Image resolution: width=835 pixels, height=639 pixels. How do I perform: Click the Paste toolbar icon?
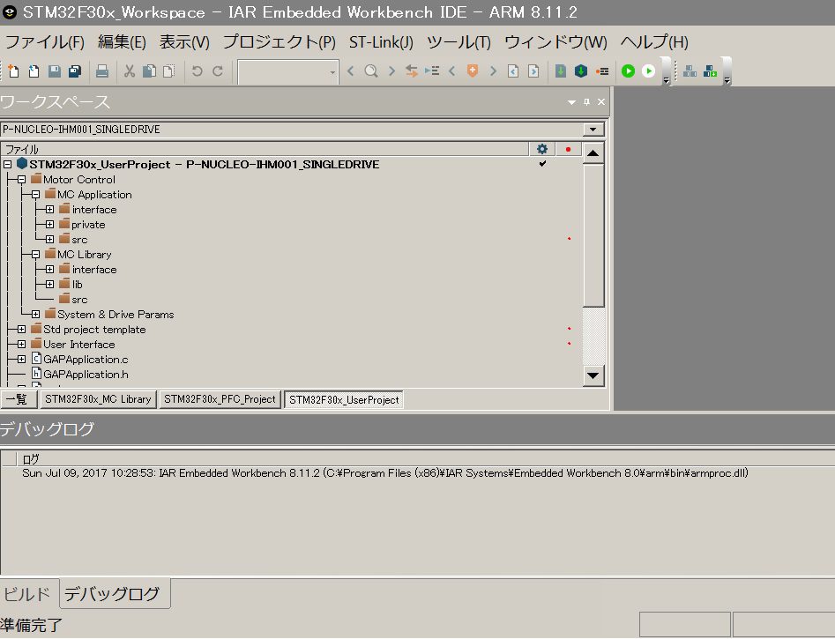coord(168,71)
